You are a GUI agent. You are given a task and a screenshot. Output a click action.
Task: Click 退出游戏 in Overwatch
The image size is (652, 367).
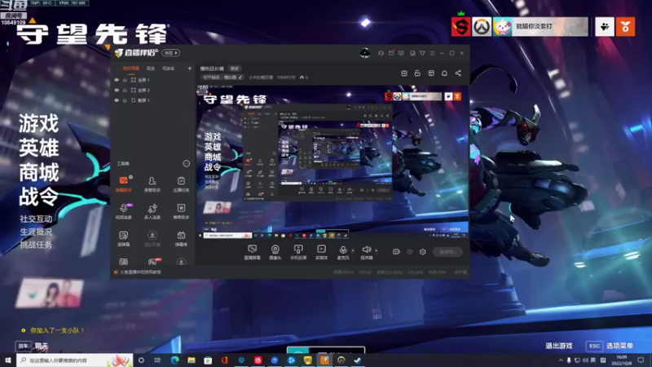click(559, 346)
